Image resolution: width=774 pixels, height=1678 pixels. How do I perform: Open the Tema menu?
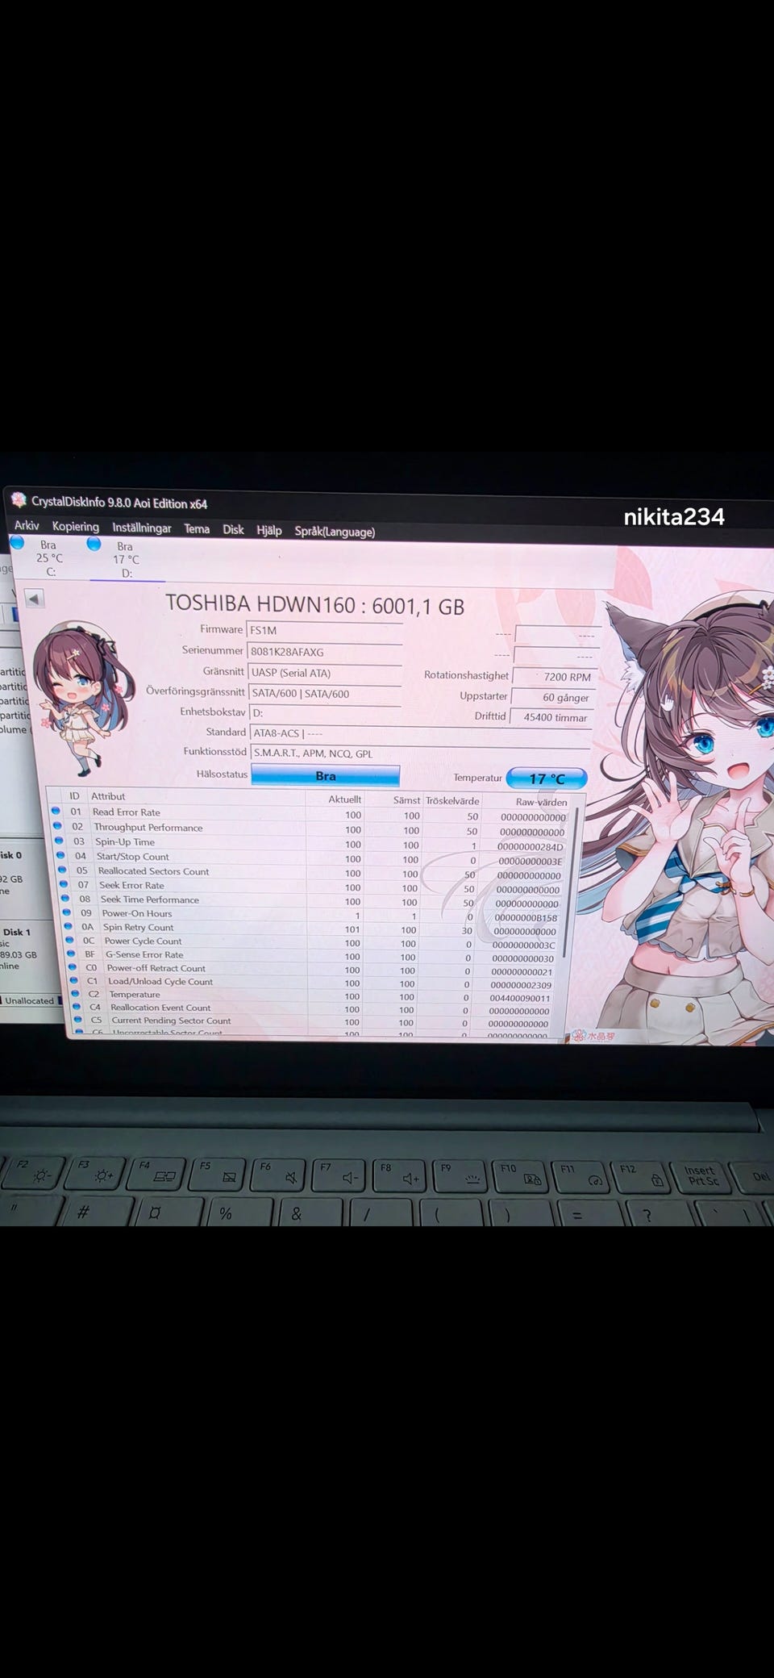click(x=197, y=529)
